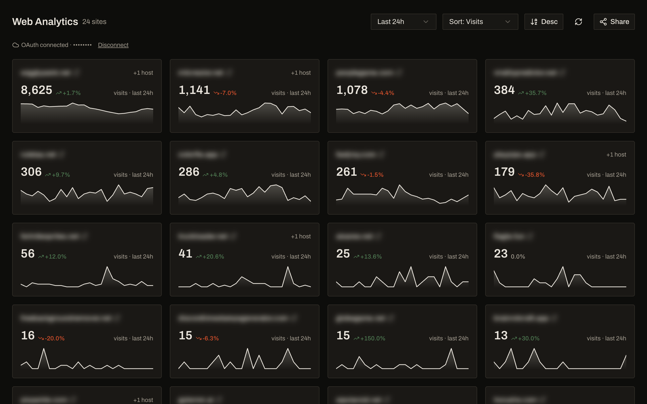This screenshot has width=647, height=404.
Task: Click the +9.7% change value
Action: (61, 175)
